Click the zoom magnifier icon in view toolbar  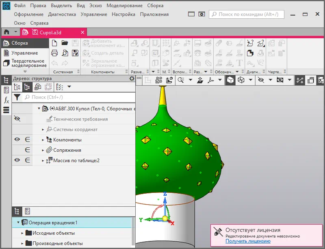[181, 80]
